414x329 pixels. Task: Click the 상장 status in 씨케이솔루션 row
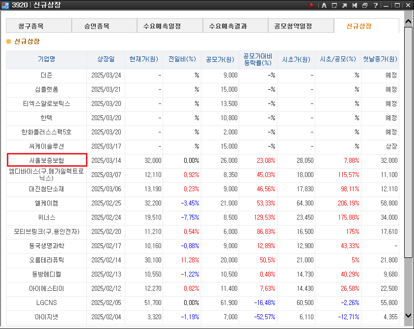point(391,147)
